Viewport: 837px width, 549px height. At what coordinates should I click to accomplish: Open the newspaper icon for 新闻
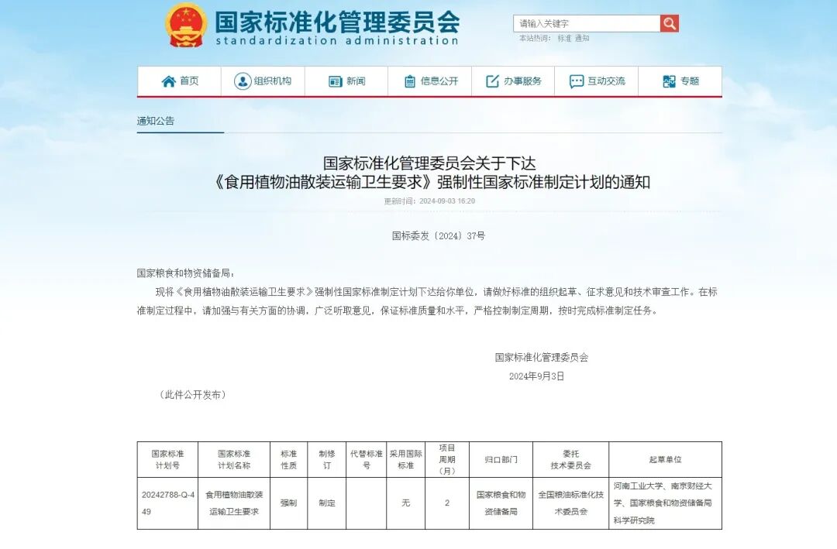[x=335, y=81]
